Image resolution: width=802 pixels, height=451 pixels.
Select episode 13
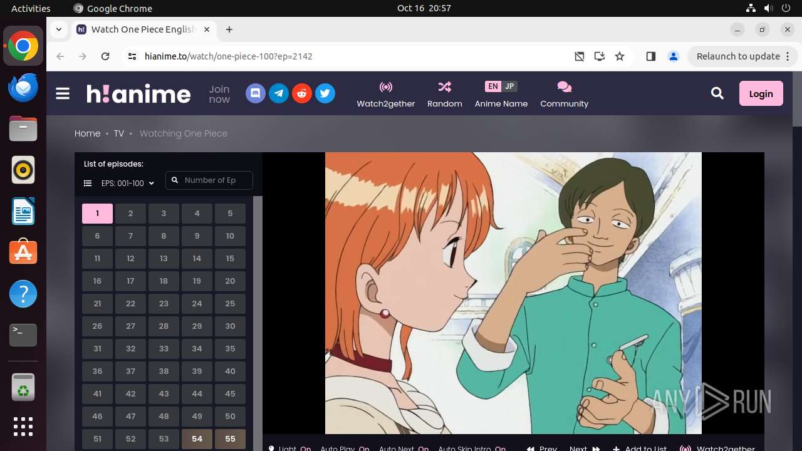pos(164,259)
